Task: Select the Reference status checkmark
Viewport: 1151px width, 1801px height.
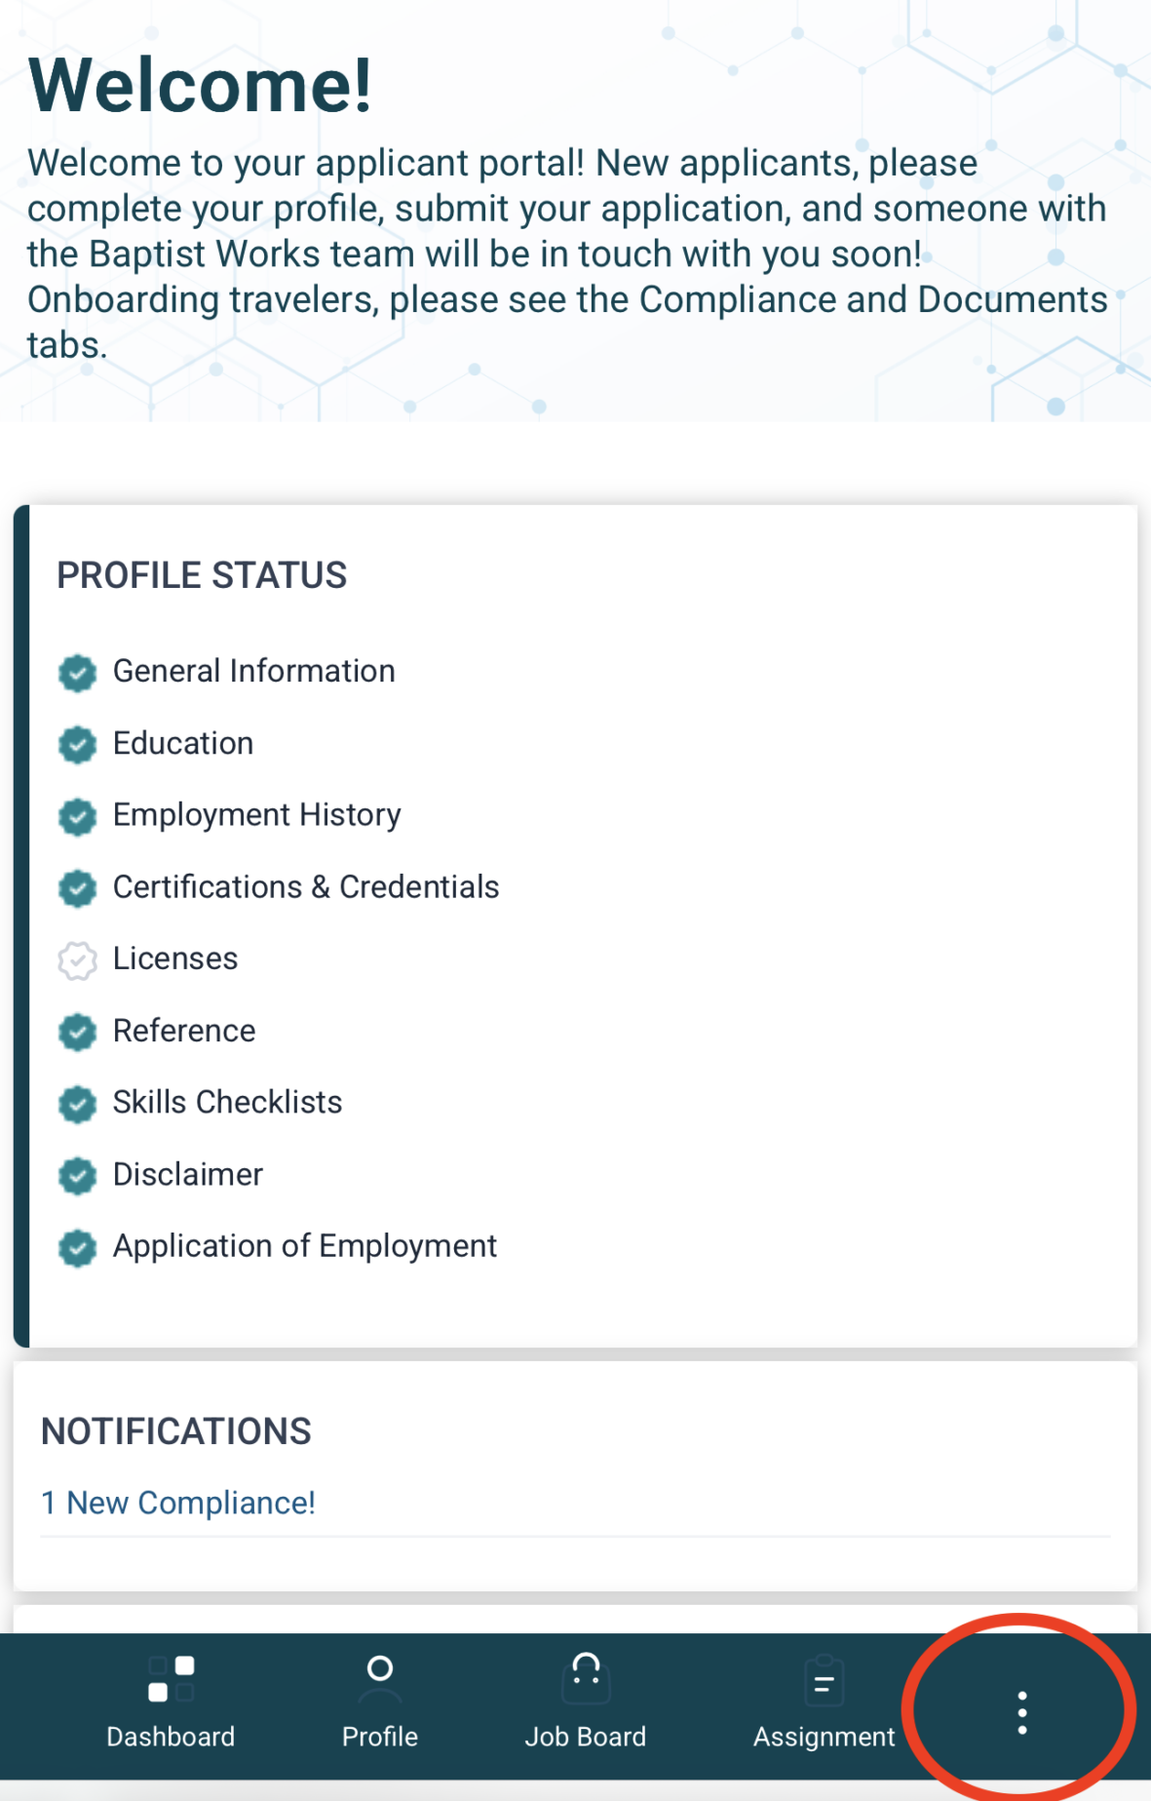Action: [78, 1032]
